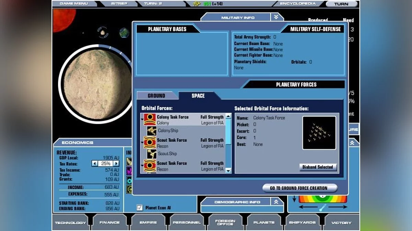Select the Colony Ship icon in Orbital Forces

click(152, 131)
